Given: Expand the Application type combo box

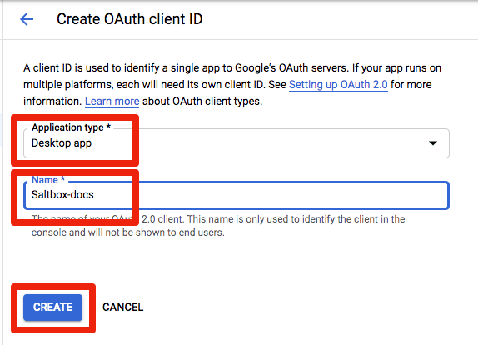Looking at the screenshot, I should tap(237, 143).
